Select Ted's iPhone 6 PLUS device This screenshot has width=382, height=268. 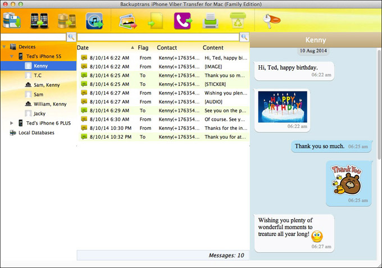coord(48,123)
